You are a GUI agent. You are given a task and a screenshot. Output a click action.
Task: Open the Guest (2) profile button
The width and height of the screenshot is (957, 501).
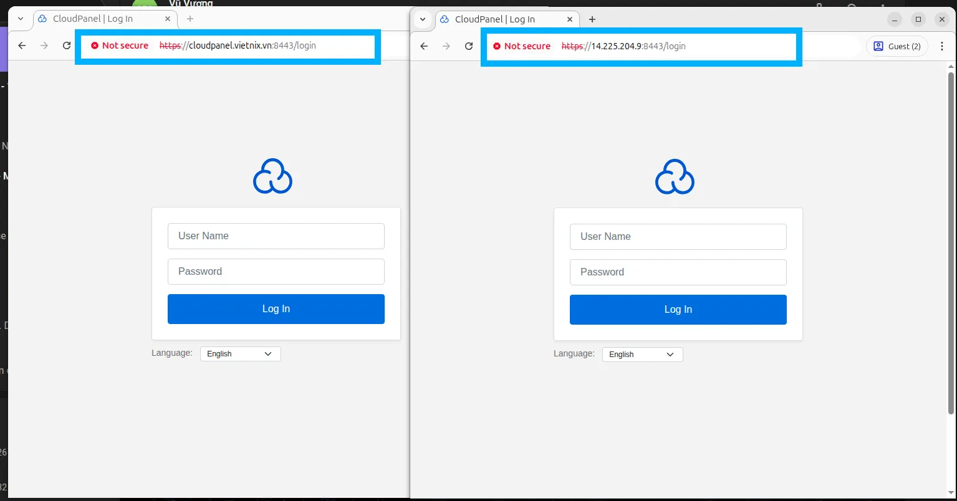[897, 46]
